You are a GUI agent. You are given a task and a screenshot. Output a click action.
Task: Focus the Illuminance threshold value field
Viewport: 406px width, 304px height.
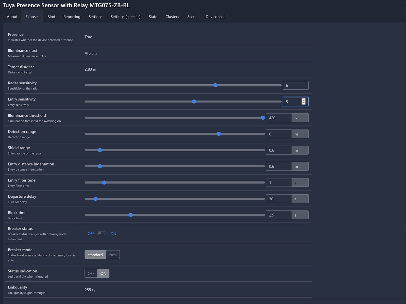click(279, 118)
